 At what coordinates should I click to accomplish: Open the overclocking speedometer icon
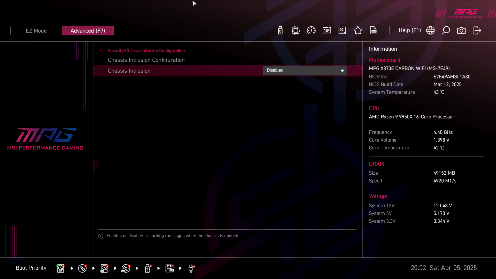(311, 30)
